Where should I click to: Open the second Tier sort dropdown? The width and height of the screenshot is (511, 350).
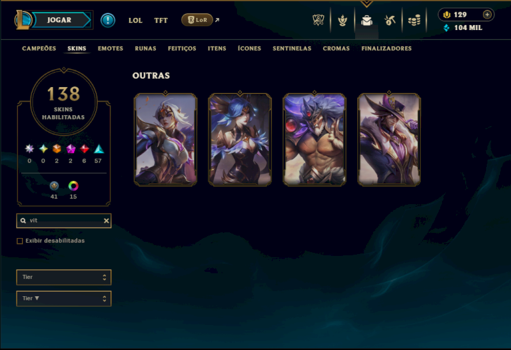click(x=64, y=298)
